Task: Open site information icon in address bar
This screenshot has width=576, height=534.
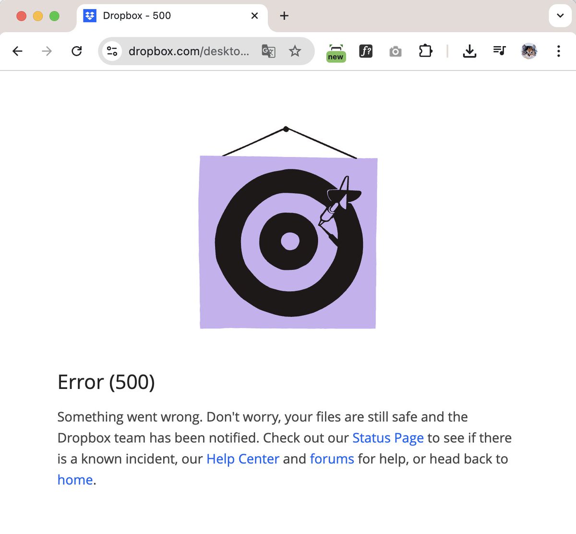Action: coord(112,51)
